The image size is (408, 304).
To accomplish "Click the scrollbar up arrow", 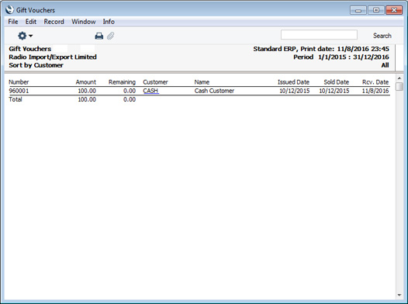I will [x=399, y=78].
